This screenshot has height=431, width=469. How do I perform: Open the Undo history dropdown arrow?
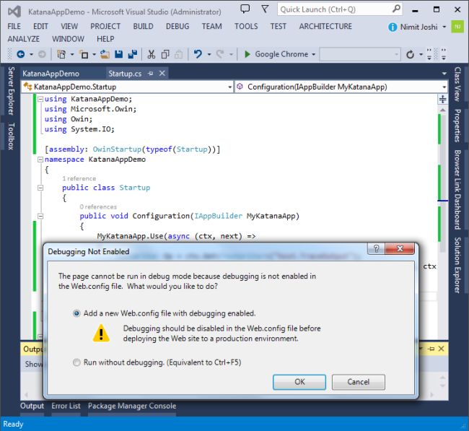click(x=209, y=54)
